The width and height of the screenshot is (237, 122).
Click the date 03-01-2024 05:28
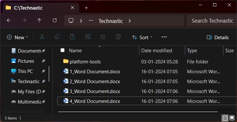[159, 61]
